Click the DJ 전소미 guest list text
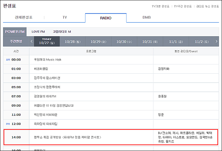 click(x=185, y=137)
